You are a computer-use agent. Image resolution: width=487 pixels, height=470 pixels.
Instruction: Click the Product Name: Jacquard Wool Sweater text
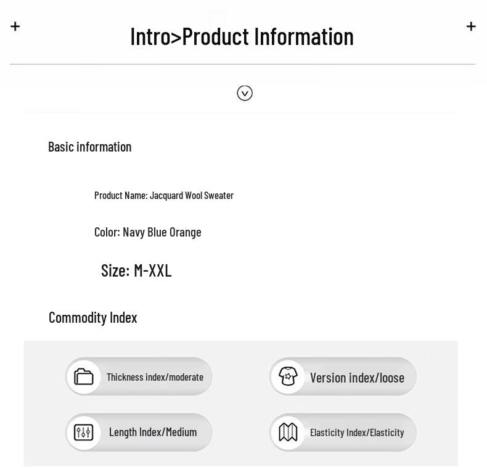tap(164, 195)
